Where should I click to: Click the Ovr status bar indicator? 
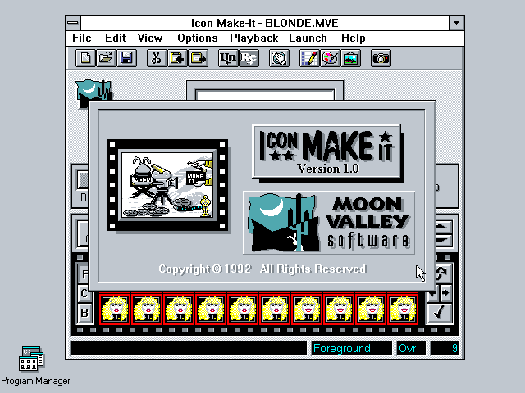[x=411, y=348]
